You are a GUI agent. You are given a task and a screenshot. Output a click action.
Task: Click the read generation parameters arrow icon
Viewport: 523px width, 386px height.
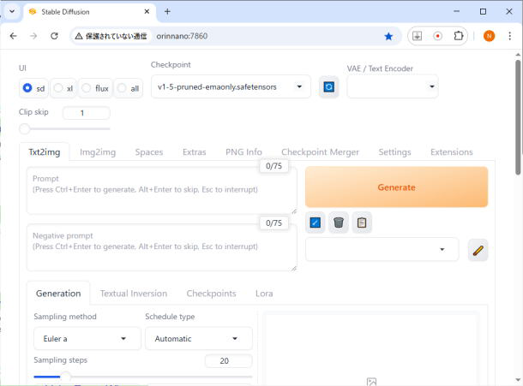click(x=315, y=223)
